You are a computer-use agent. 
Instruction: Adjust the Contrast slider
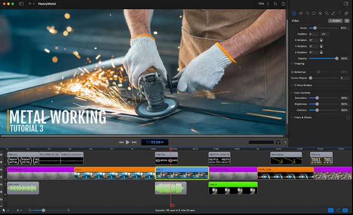(x=324, y=110)
